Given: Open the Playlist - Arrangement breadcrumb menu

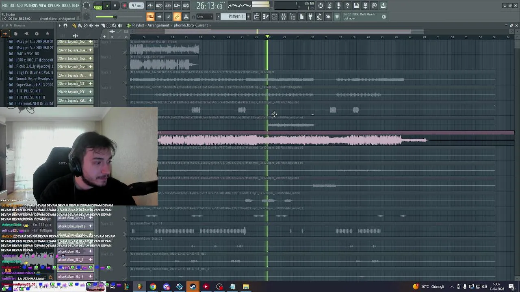Looking at the screenshot, I should (x=150, y=25).
